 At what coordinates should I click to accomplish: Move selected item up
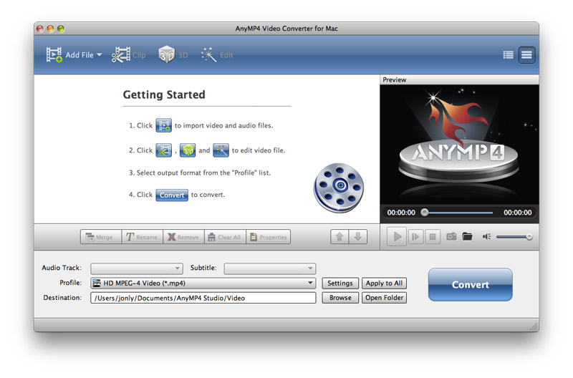[340, 237]
